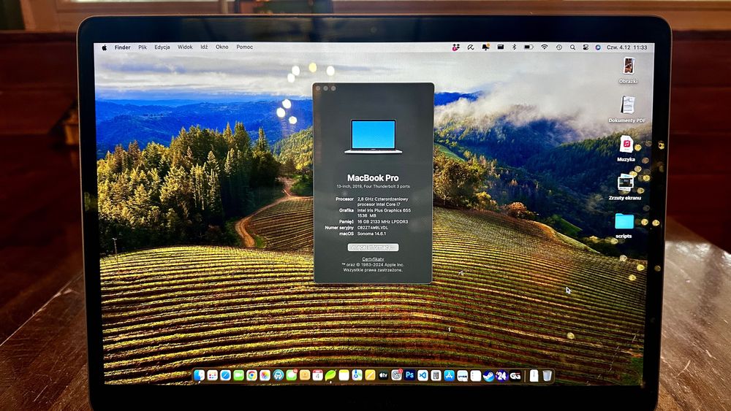Click the green leaf app in the Dock
Screen dimensions: 731x411
[x=330, y=374]
